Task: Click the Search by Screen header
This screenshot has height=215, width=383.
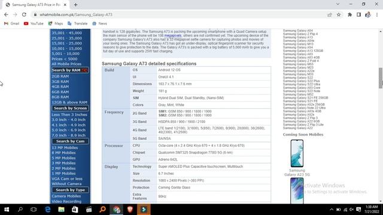Action: 70,108
